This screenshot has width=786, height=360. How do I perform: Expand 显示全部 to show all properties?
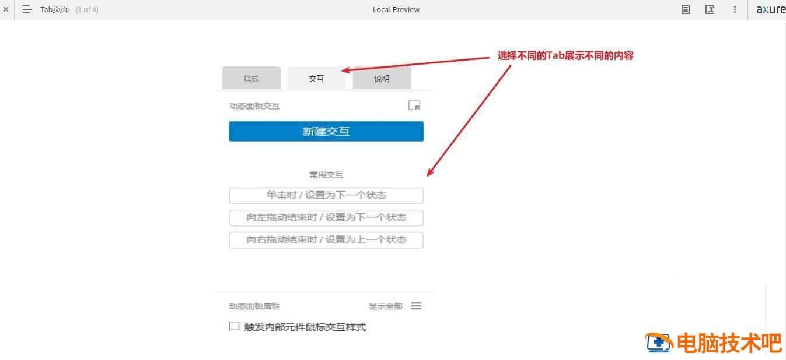click(385, 306)
